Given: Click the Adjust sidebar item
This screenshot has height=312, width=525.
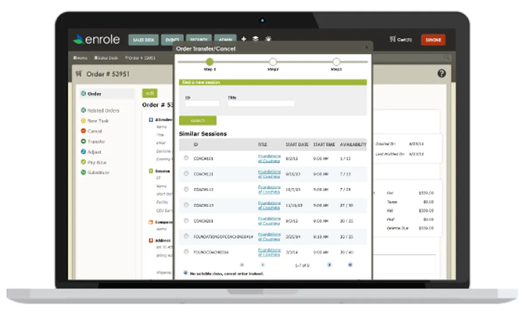Looking at the screenshot, I should point(91,152).
